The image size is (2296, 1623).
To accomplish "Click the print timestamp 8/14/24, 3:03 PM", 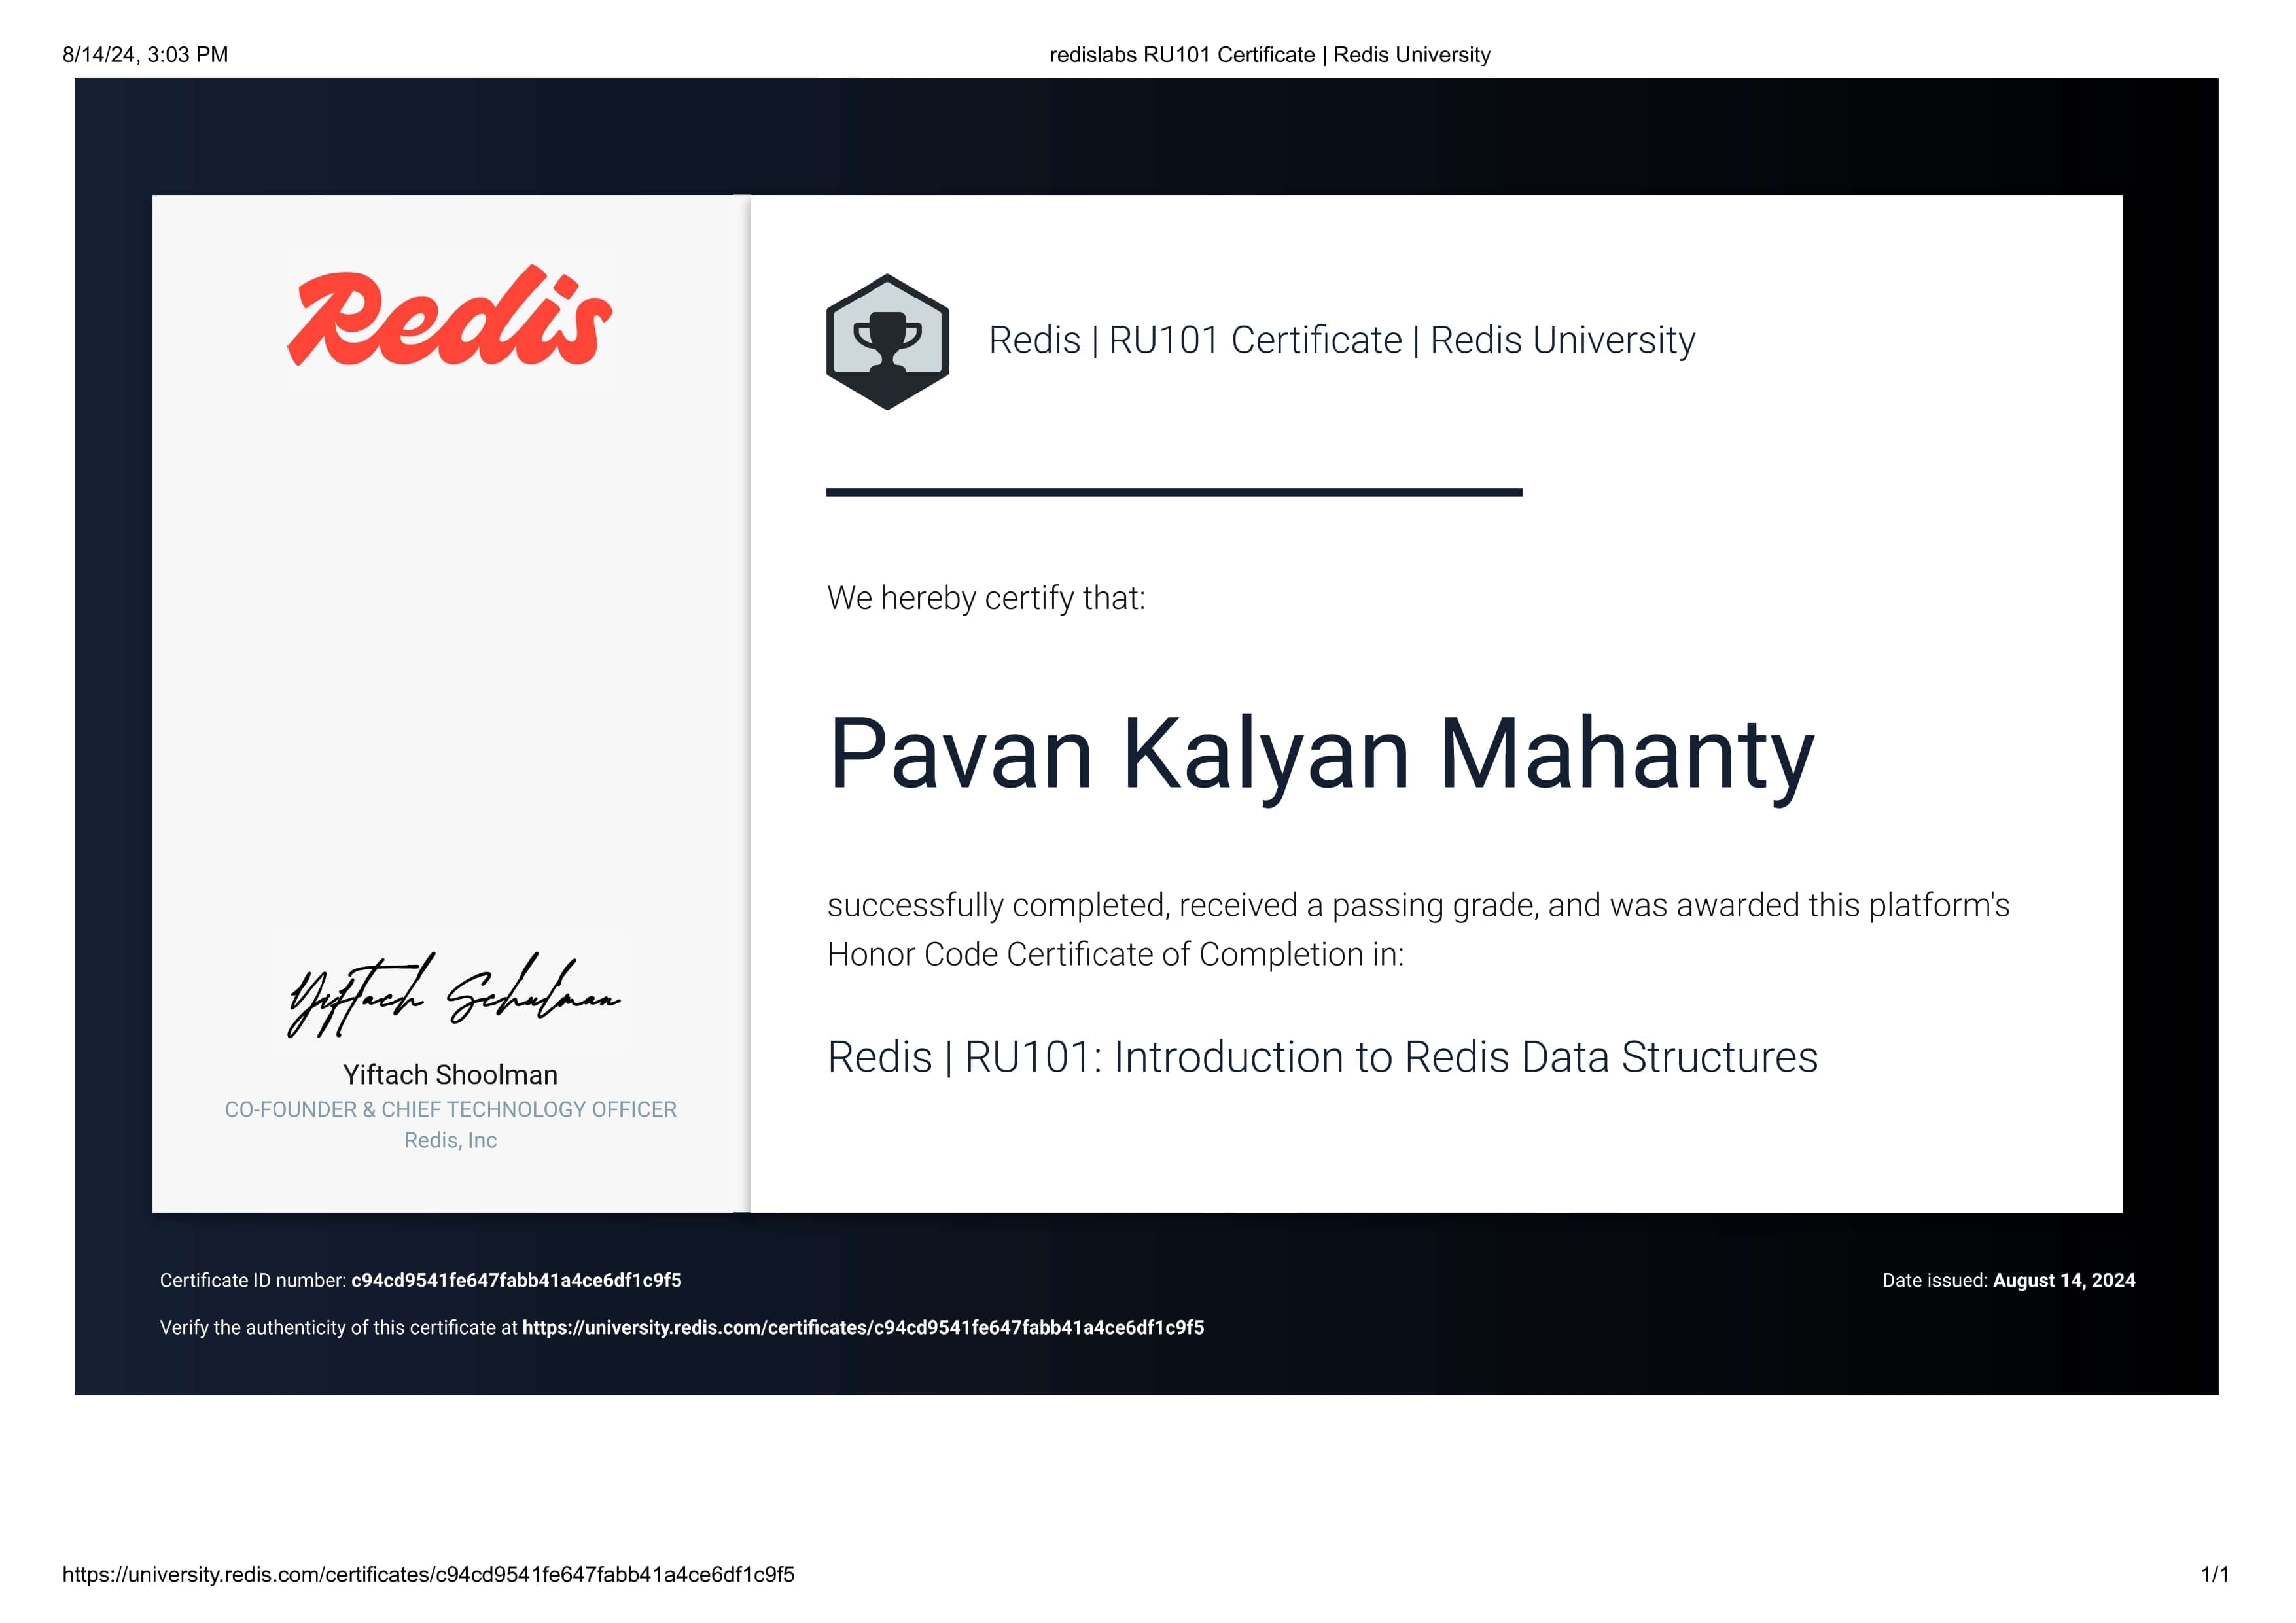I will 145,55.
